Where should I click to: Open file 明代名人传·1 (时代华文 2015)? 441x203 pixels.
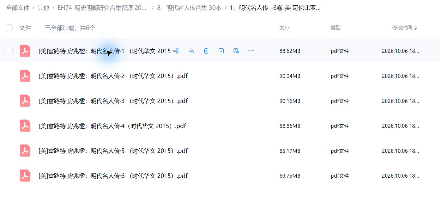click(x=104, y=51)
